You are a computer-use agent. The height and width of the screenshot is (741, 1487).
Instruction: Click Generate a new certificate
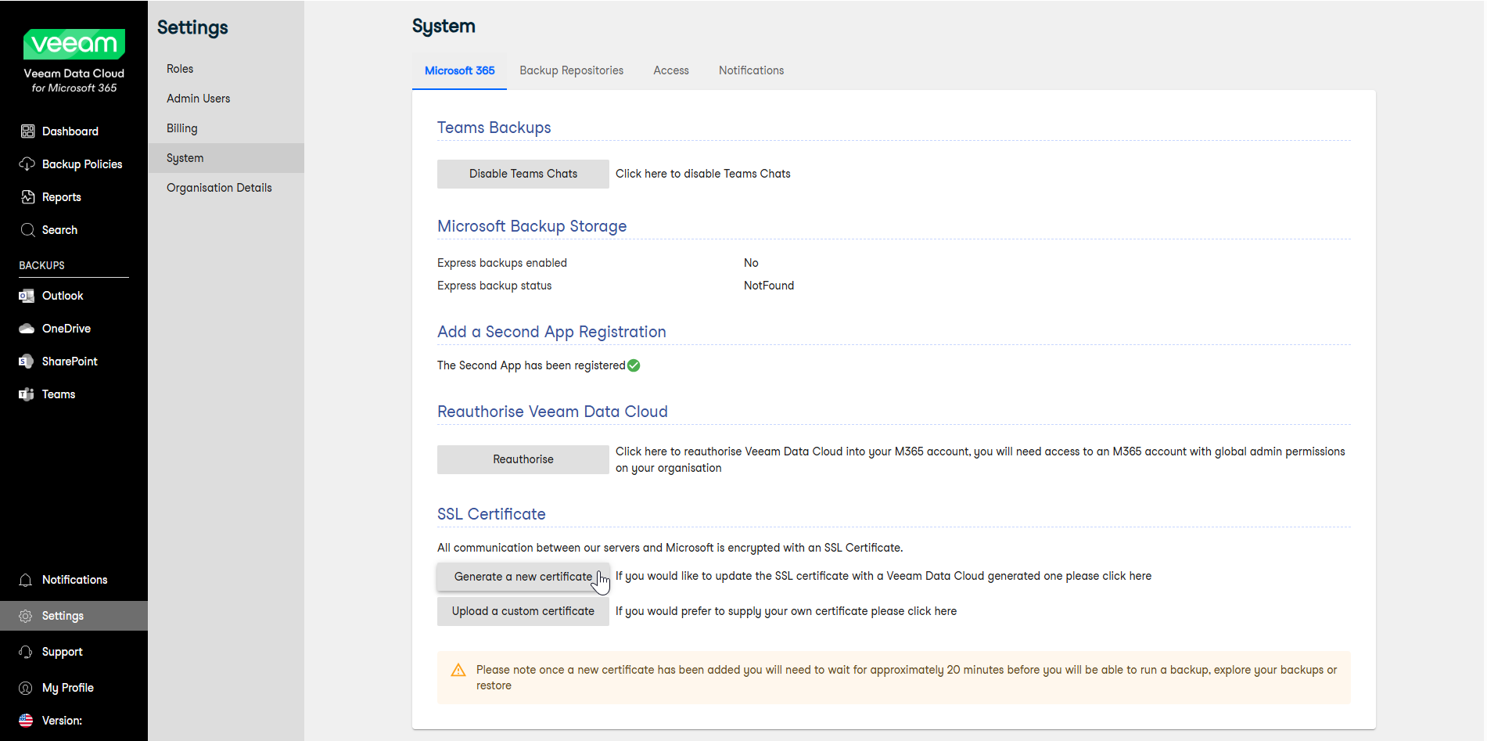[523, 577]
